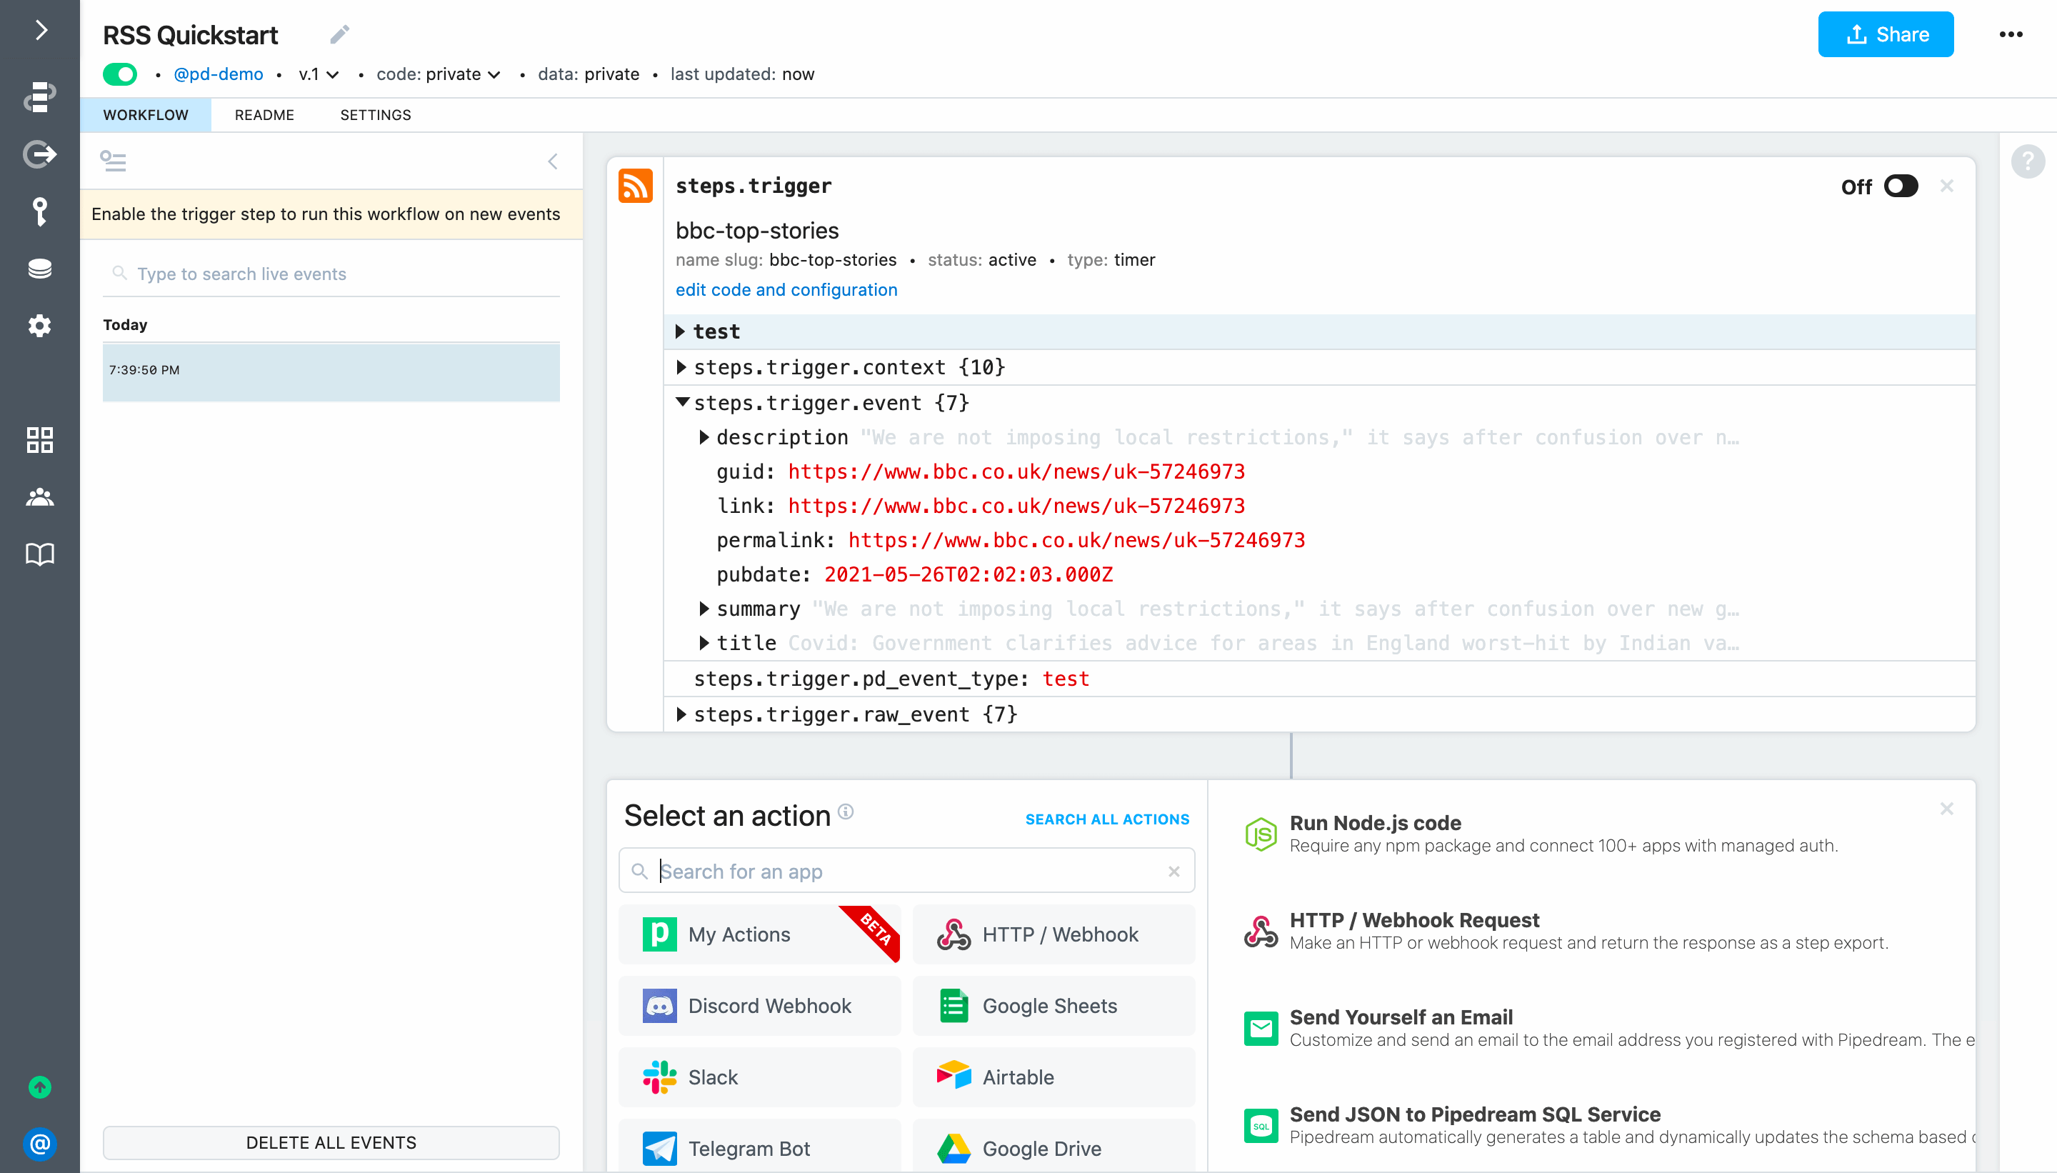Open edit code and configuration link
The image size is (2057, 1173).
pyautogui.click(x=785, y=290)
